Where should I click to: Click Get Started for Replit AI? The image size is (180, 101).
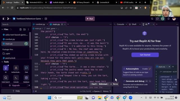(145, 55)
